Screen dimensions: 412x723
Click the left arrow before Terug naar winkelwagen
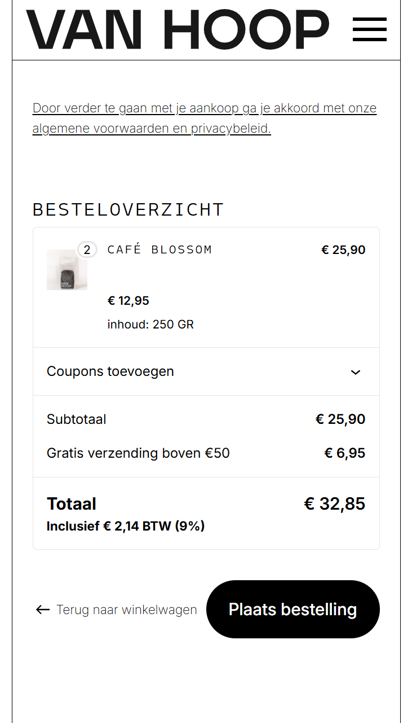click(x=43, y=610)
